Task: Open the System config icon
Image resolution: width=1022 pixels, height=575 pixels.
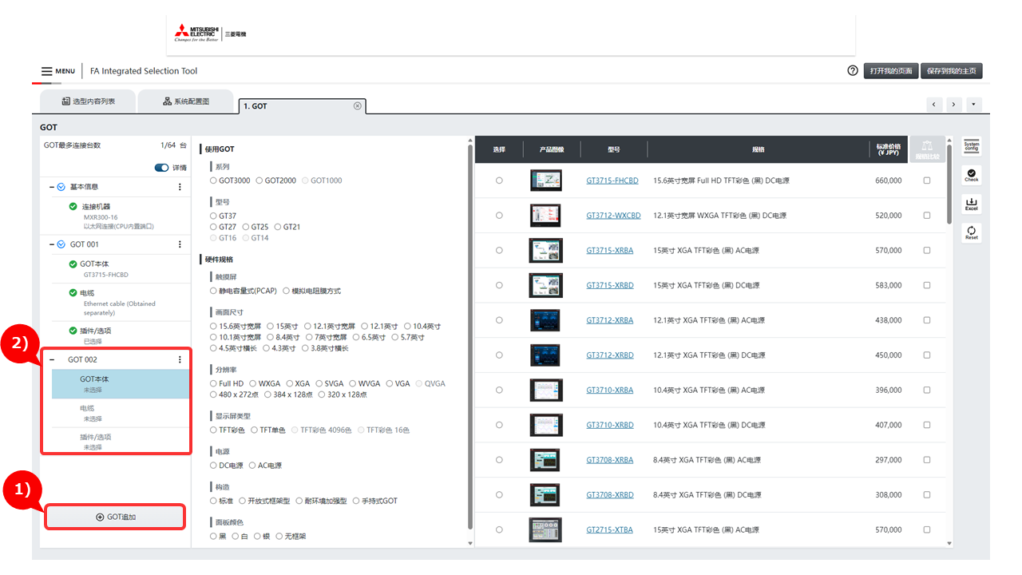Action: [971, 145]
